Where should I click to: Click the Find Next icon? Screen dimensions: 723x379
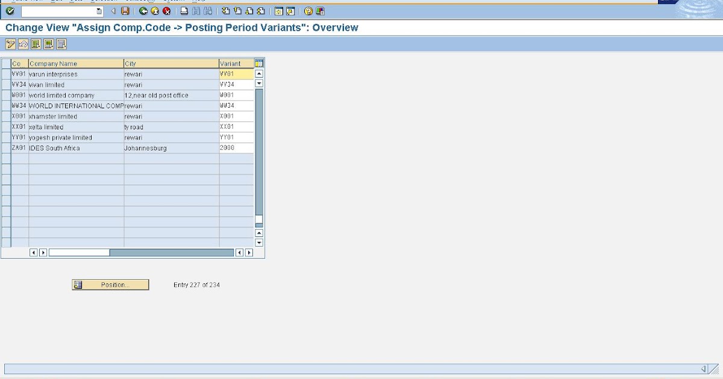[208, 10]
